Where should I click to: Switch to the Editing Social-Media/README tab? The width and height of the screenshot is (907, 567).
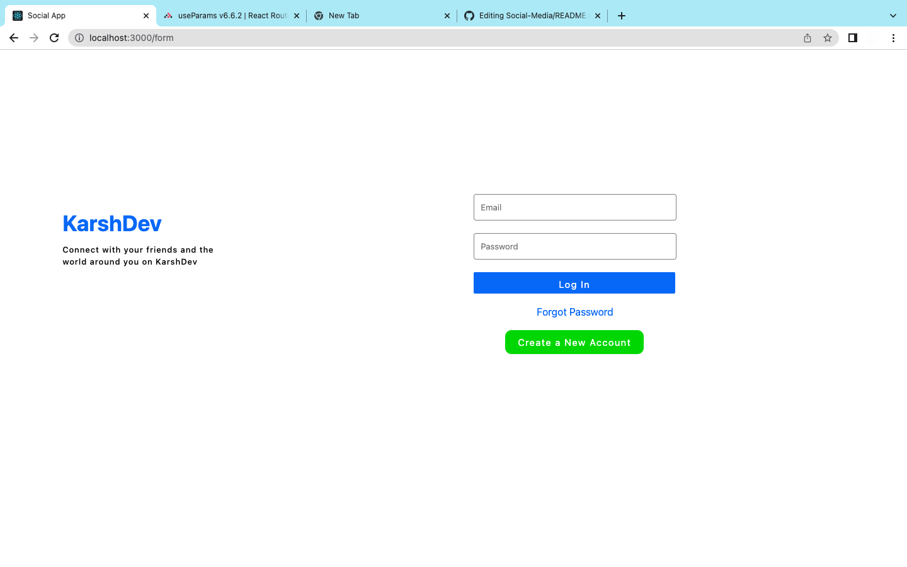pyautogui.click(x=532, y=15)
